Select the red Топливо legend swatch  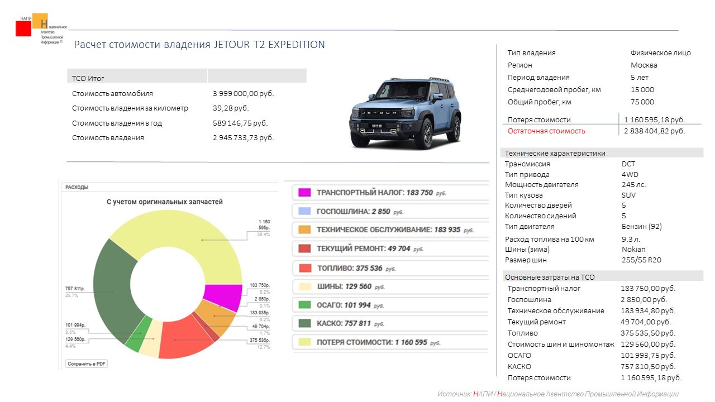point(304,268)
